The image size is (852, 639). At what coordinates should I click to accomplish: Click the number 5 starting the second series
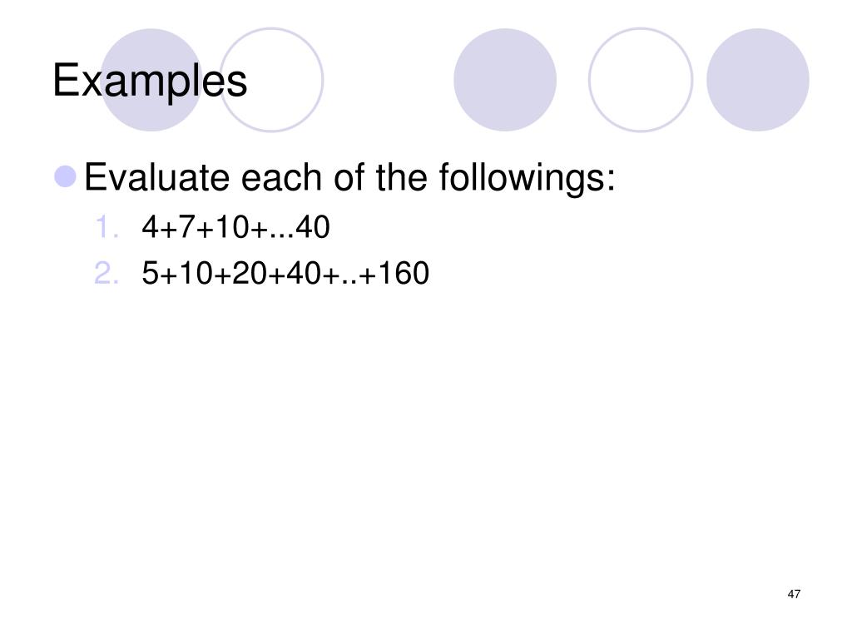point(150,273)
